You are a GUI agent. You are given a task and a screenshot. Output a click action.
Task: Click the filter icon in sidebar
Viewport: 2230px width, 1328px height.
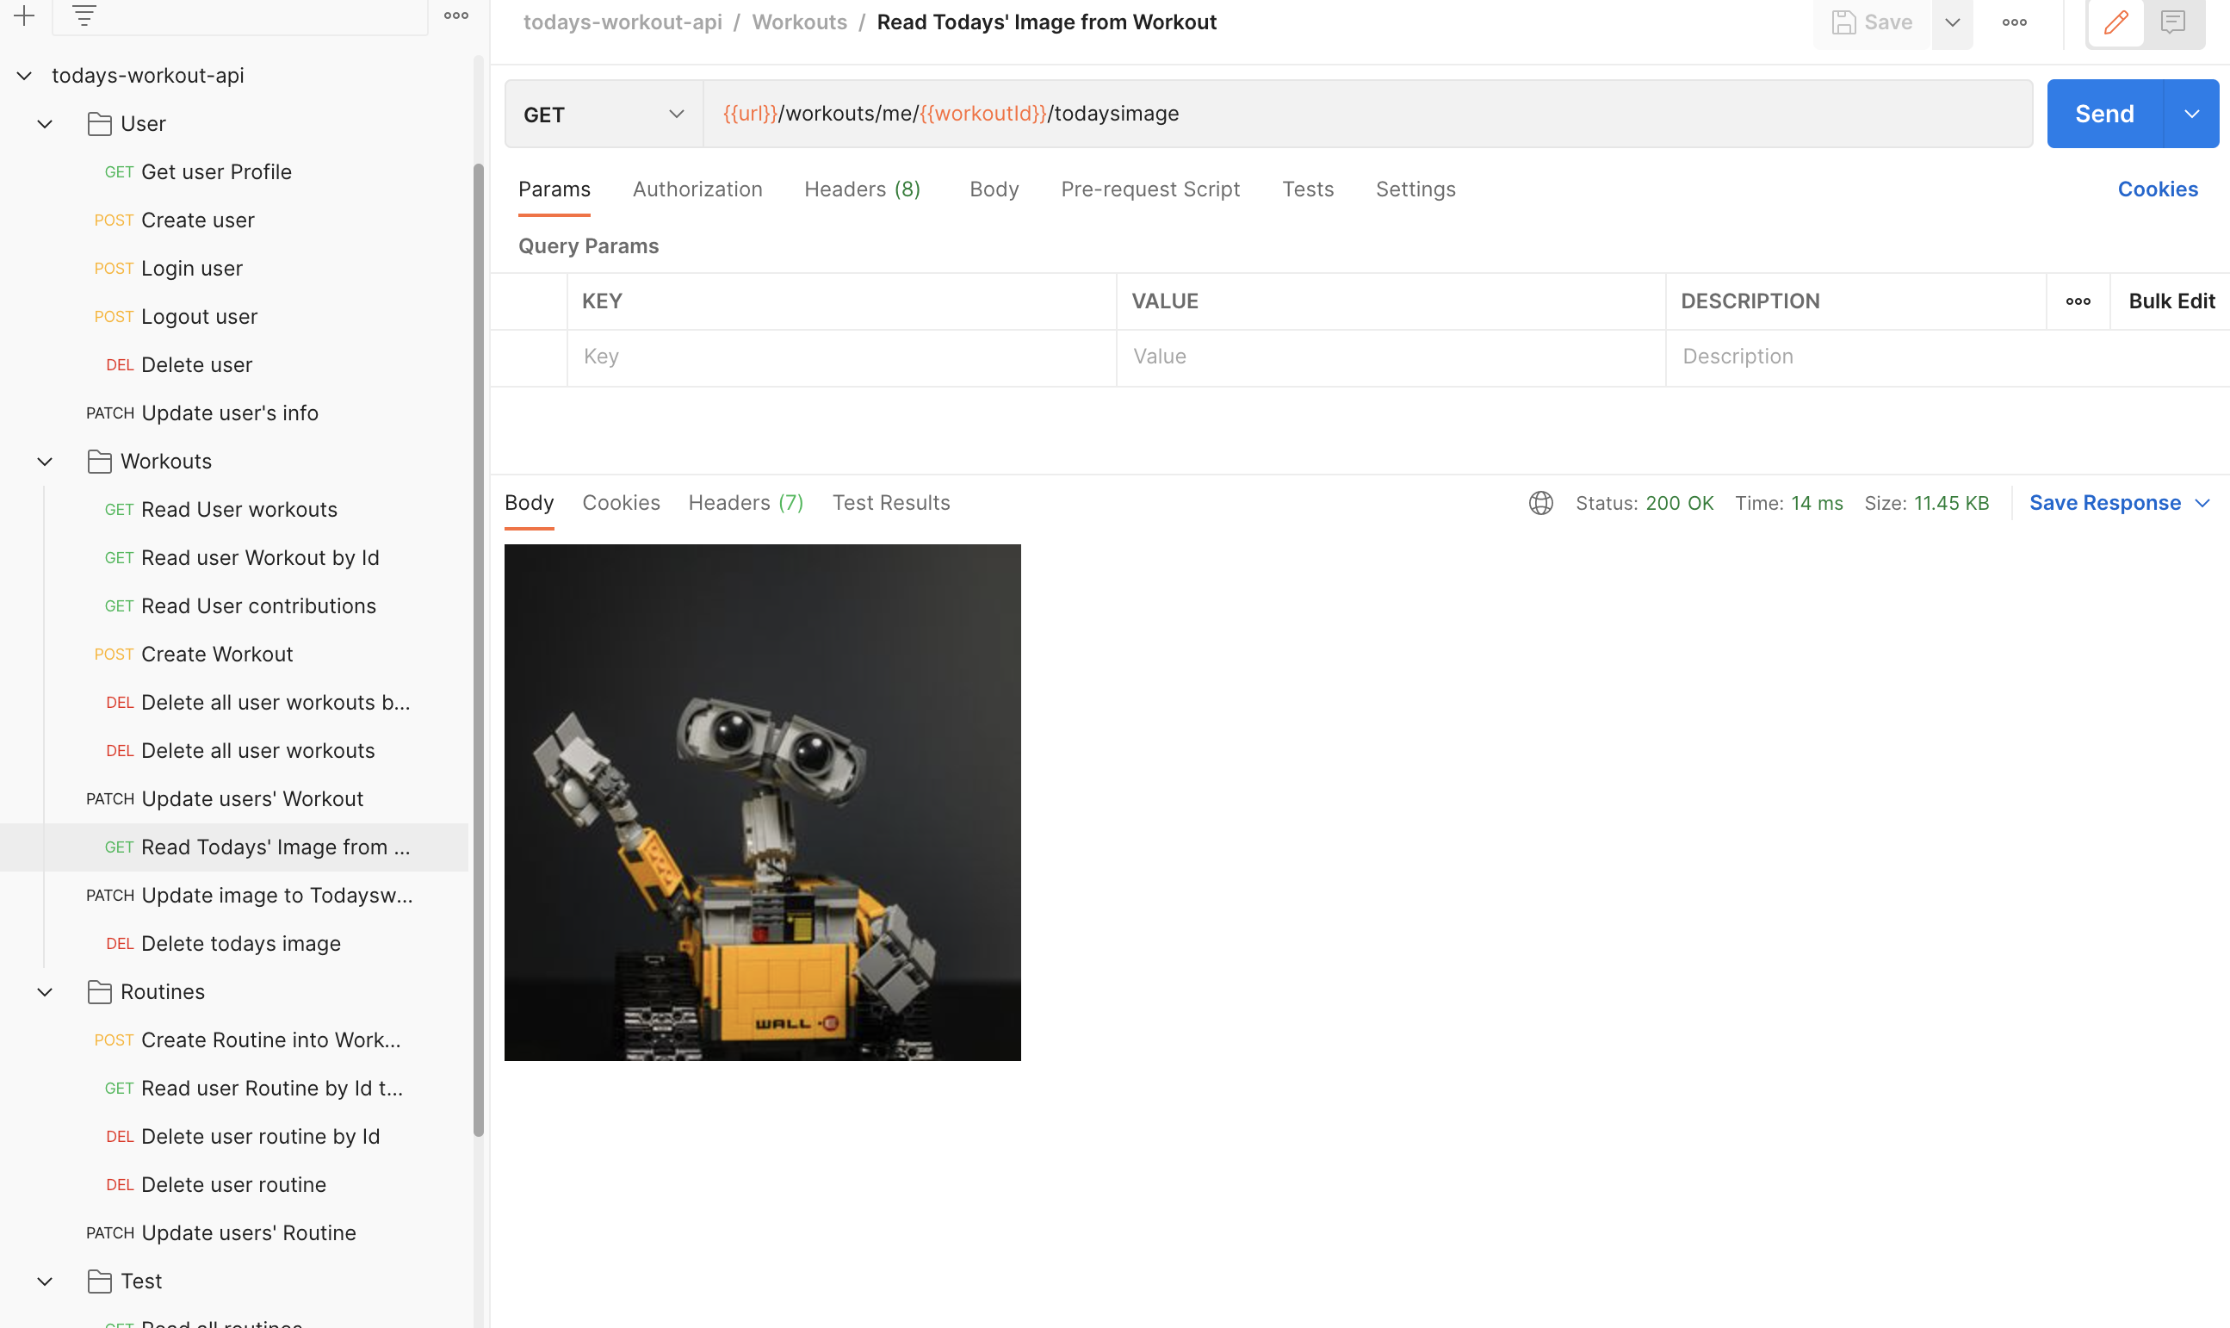(84, 16)
